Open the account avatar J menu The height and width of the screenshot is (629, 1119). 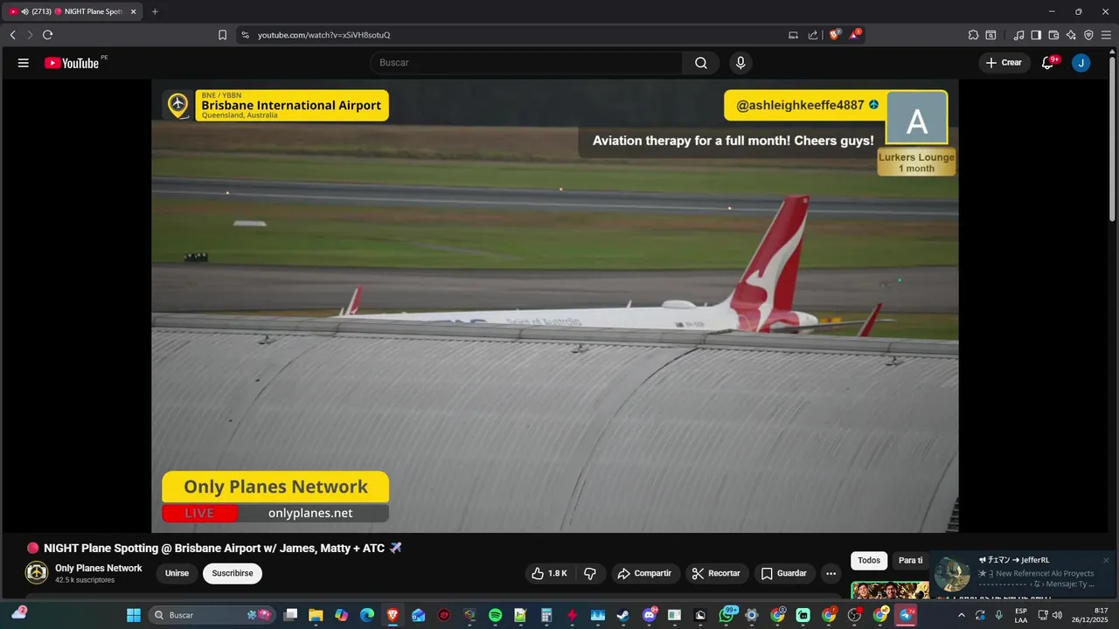[1081, 63]
